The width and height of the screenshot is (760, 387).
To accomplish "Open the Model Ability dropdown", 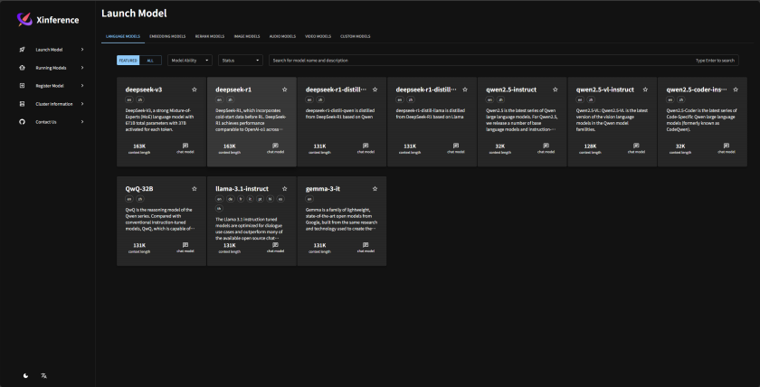I will [x=190, y=61].
